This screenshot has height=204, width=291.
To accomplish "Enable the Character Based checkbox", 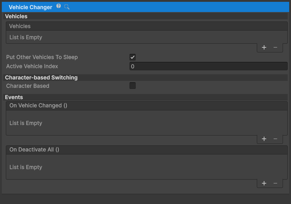I will (x=132, y=86).
